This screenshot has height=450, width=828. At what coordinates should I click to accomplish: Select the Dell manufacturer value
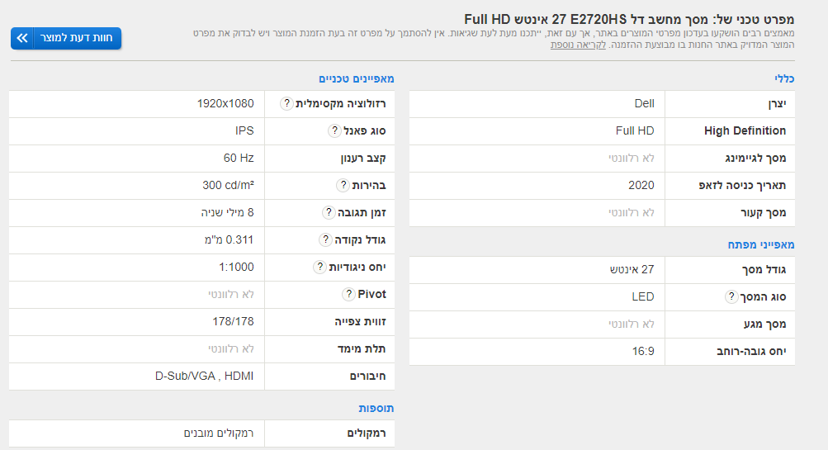coord(644,104)
